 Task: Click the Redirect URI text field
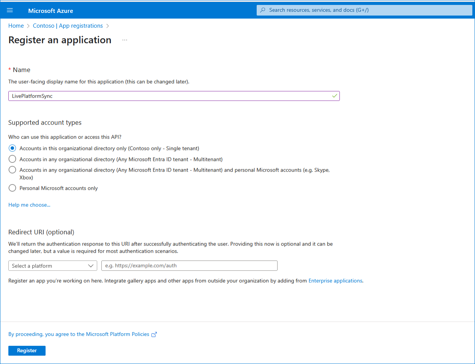click(x=189, y=266)
